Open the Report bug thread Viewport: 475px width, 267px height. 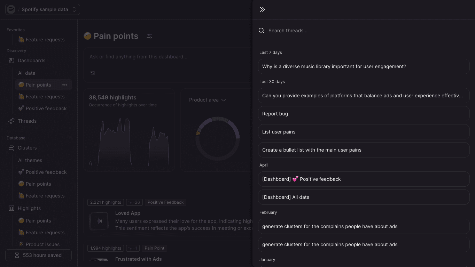pos(364,114)
